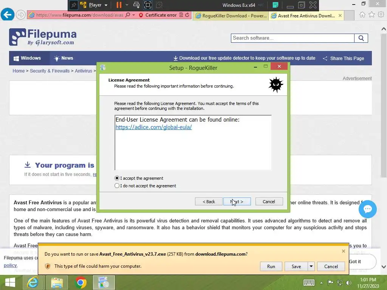Viewport: 387px width, 290px height.
Task: Open a new browser tab
Action: pos(349,16)
